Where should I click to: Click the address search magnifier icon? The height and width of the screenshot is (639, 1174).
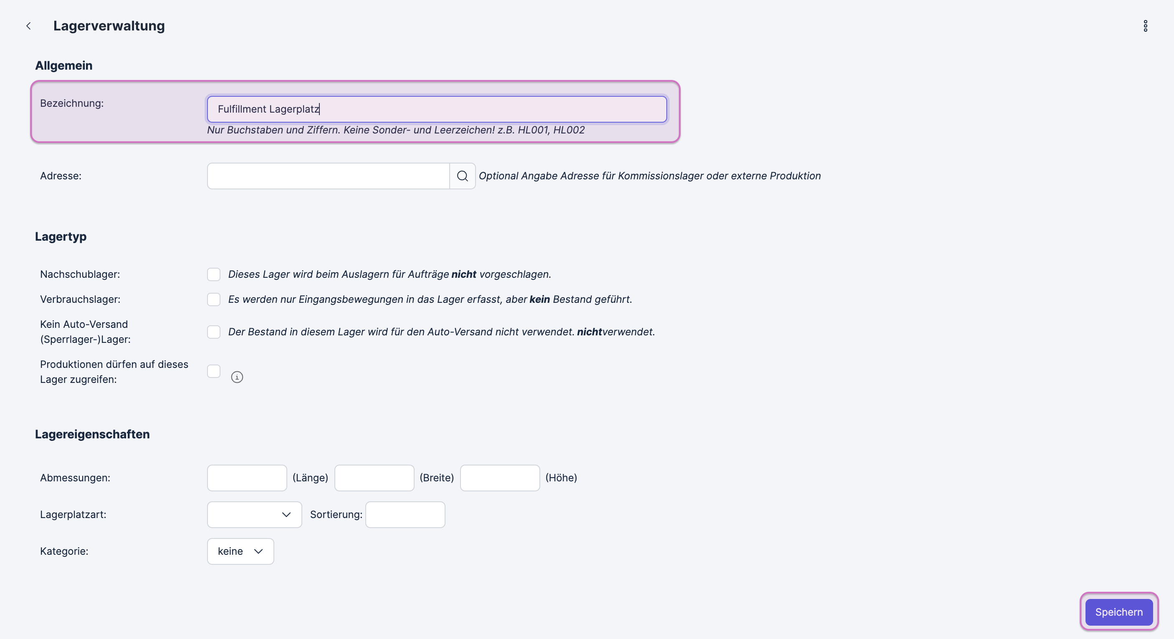(462, 176)
